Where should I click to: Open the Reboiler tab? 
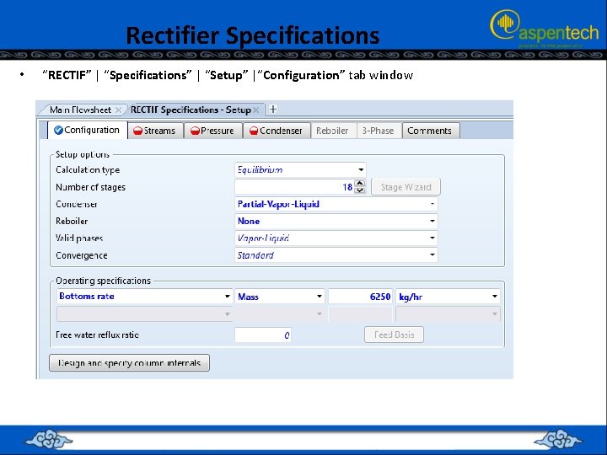[332, 131]
